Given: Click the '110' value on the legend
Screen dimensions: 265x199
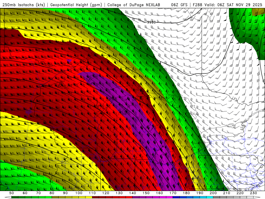Looking at the screenshot, I should (92, 193).
